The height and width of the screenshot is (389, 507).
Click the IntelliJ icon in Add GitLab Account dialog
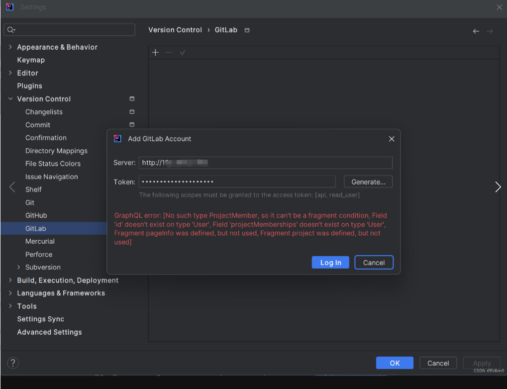118,139
